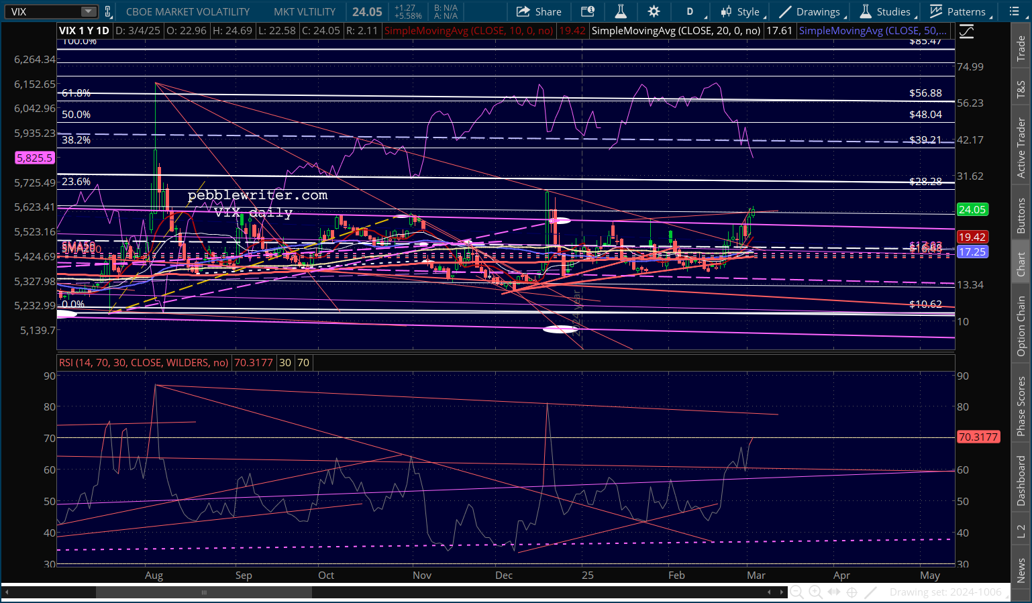Screen dimensions: 1032x603
Task: Select the line drawing tool icon
Action: [x=871, y=592]
